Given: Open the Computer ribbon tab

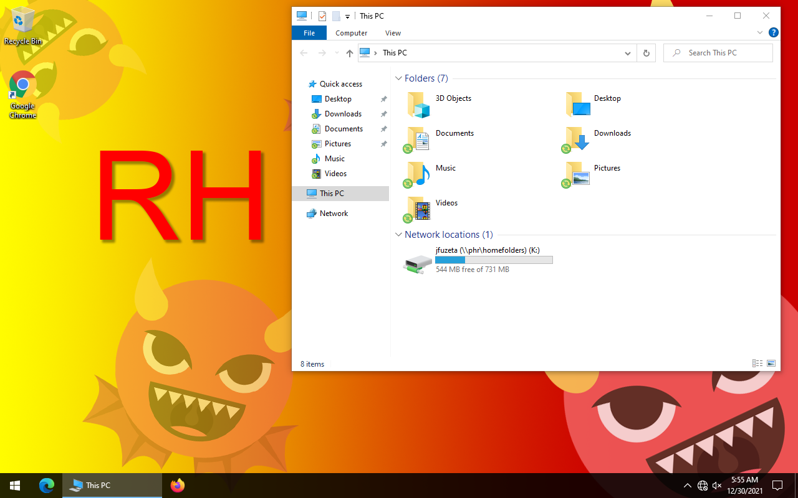Looking at the screenshot, I should click(351, 33).
